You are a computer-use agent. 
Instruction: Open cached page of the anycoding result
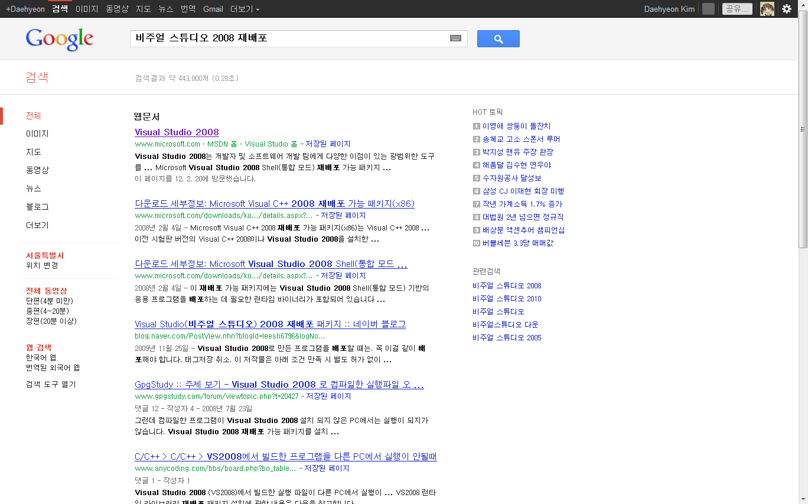pyautogui.click(x=327, y=469)
